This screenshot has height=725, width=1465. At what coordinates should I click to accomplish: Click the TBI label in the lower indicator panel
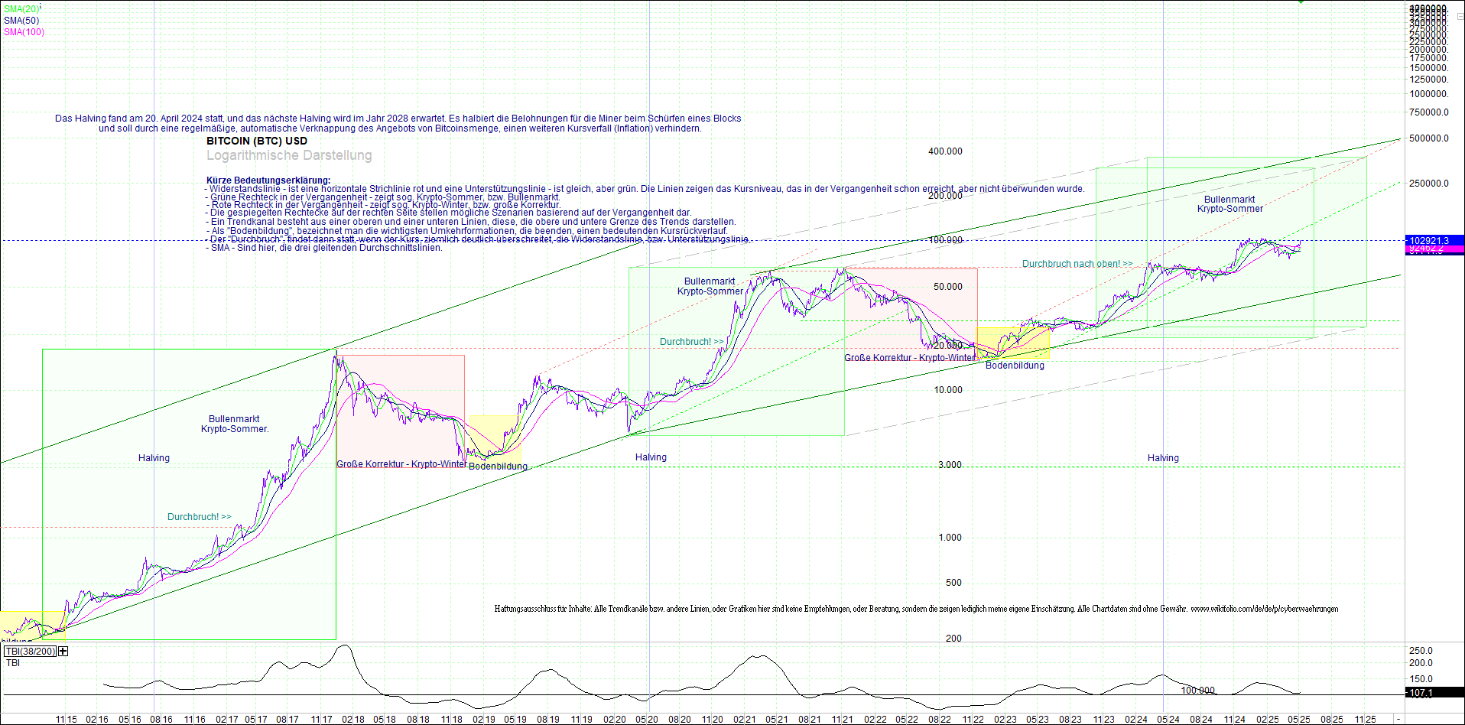pyautogui.click(x=12, y=662)
